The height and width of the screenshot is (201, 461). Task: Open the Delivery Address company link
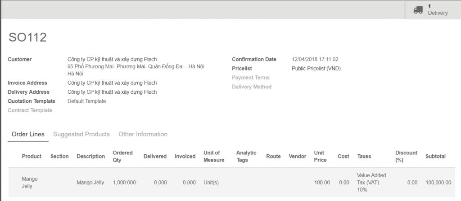112,92
